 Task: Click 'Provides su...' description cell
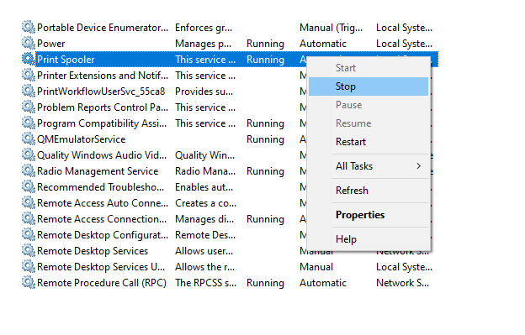(204, 92)
